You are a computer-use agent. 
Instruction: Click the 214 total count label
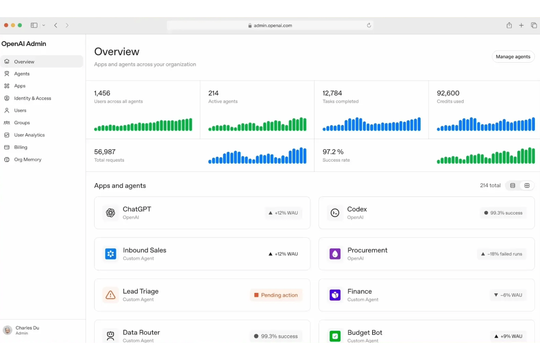[x=490, y=186]
